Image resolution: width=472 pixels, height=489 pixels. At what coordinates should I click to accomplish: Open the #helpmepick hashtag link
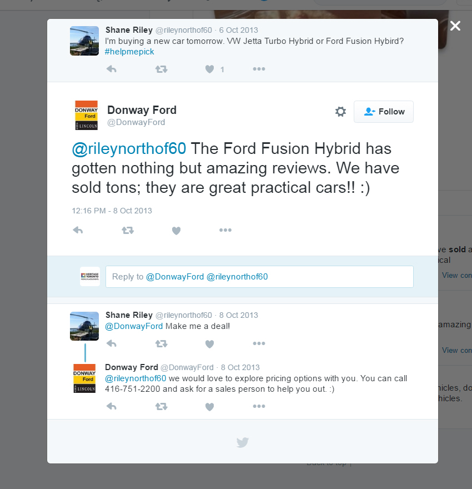[x=129, y=52]
